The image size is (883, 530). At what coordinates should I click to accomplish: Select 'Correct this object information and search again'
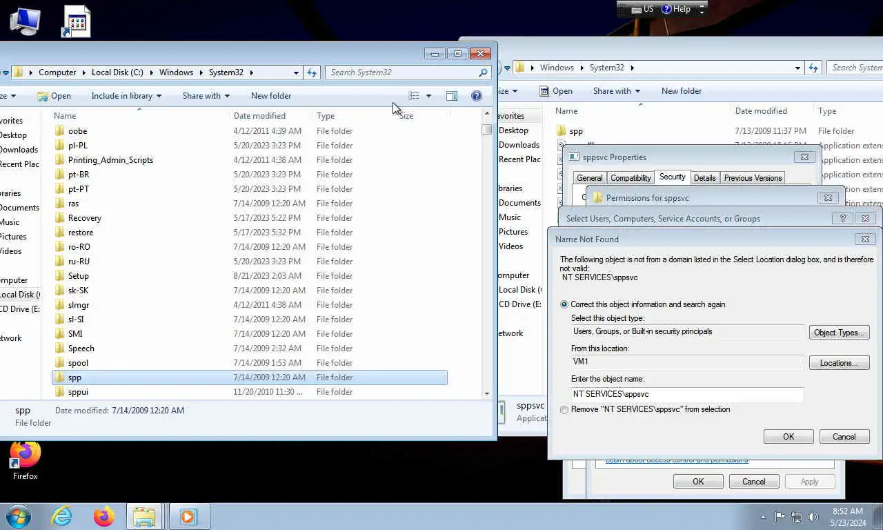pos(565,304)
